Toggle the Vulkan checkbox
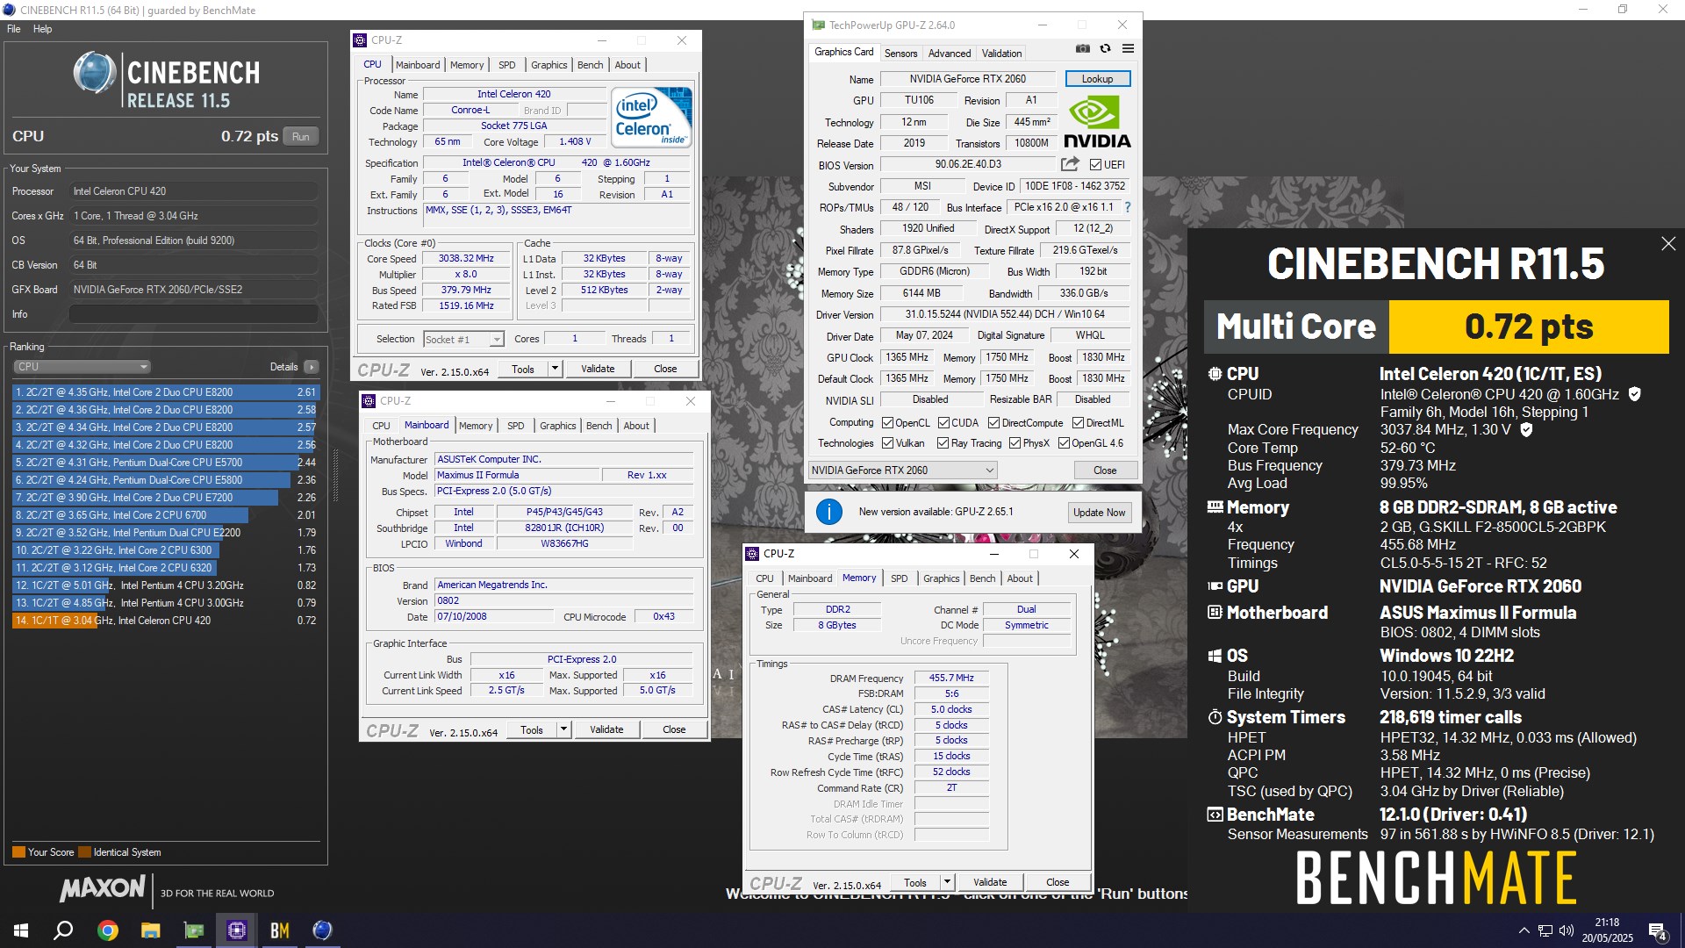Screen dimensions: 1685x948 tap(887, 443)
